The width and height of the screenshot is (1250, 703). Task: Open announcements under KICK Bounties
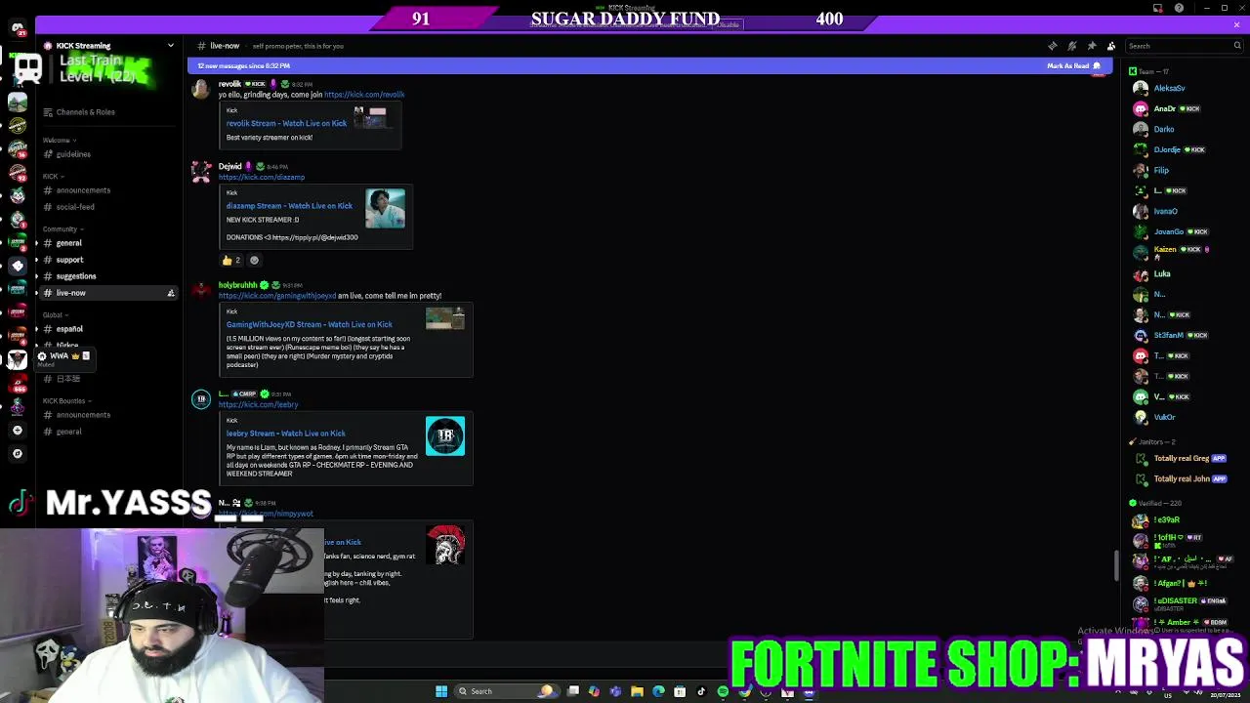coord(83,415)
